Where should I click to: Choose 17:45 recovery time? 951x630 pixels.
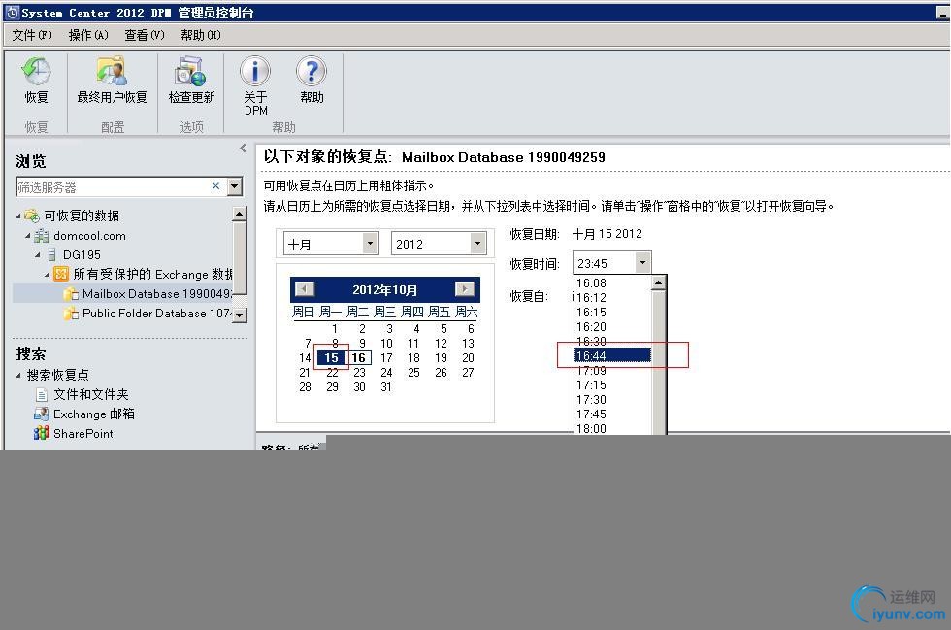click(612, 414)
